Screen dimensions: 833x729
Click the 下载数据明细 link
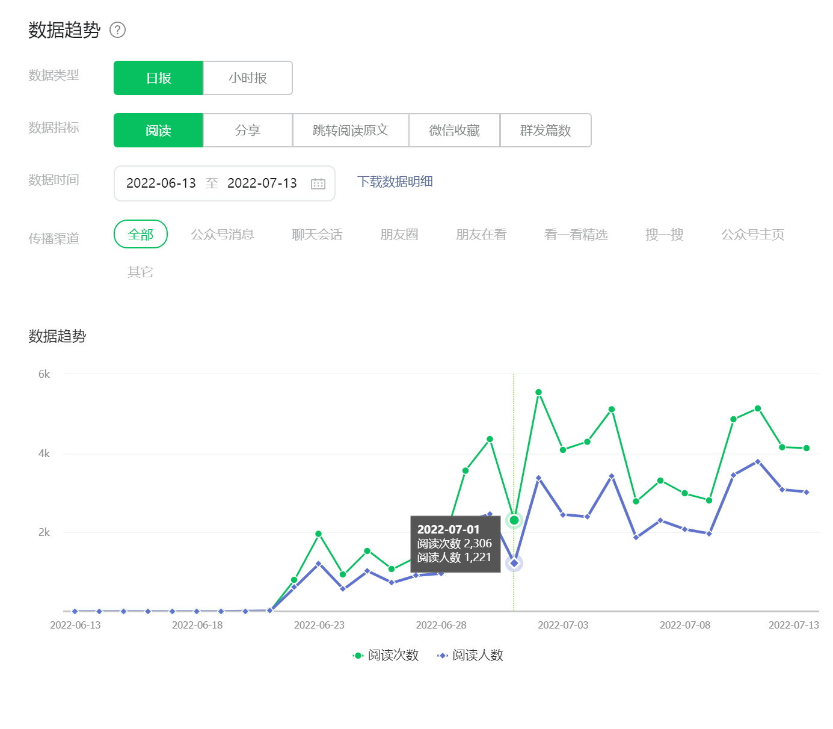click(x=395, y=182)
